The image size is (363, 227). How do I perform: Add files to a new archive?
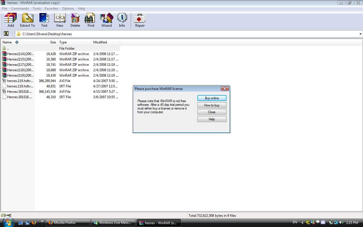(x=10, y=20)
